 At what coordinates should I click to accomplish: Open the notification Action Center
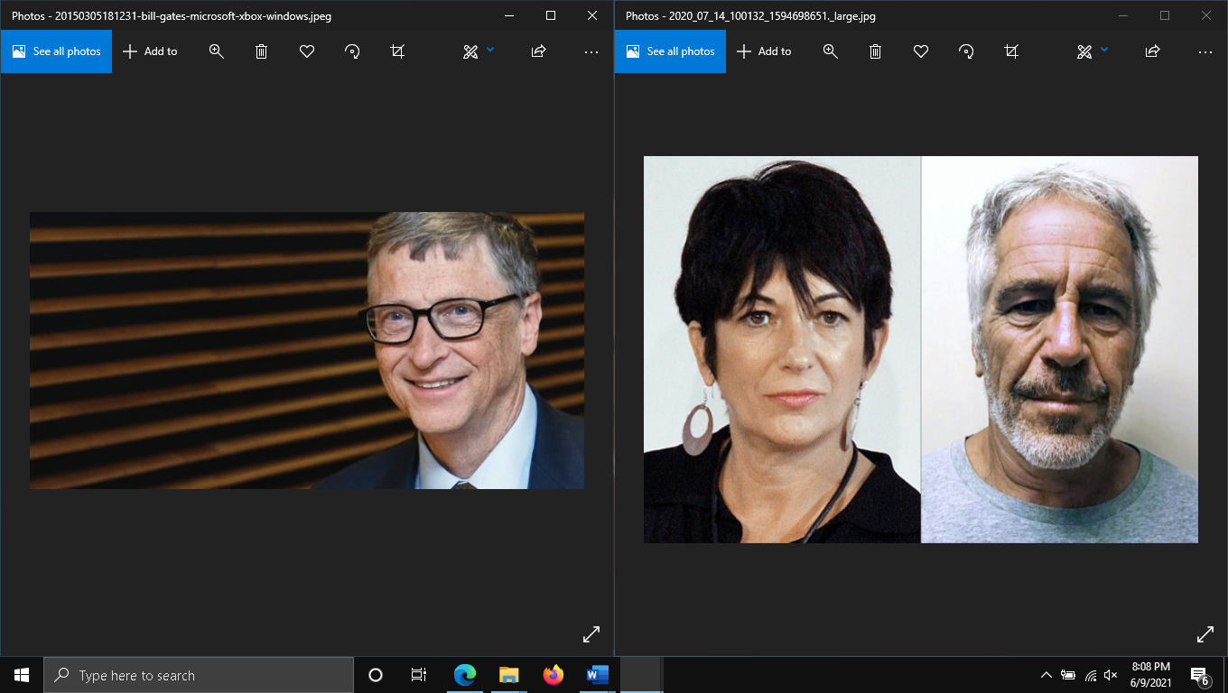[1200, 675]
